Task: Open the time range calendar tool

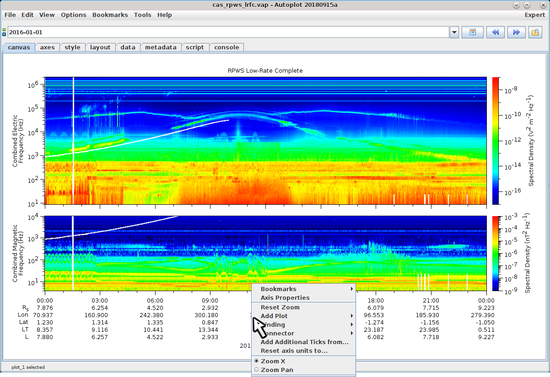Action: point(473,32)
